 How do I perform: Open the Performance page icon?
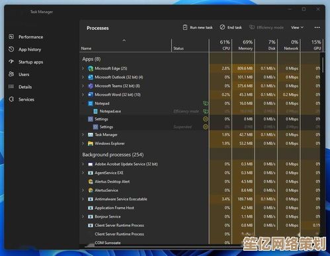[11, 36]
